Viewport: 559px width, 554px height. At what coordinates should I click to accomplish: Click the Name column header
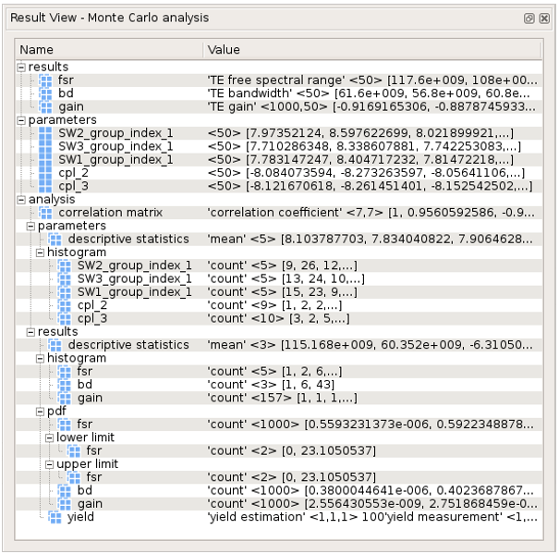(x=109, y=50)
